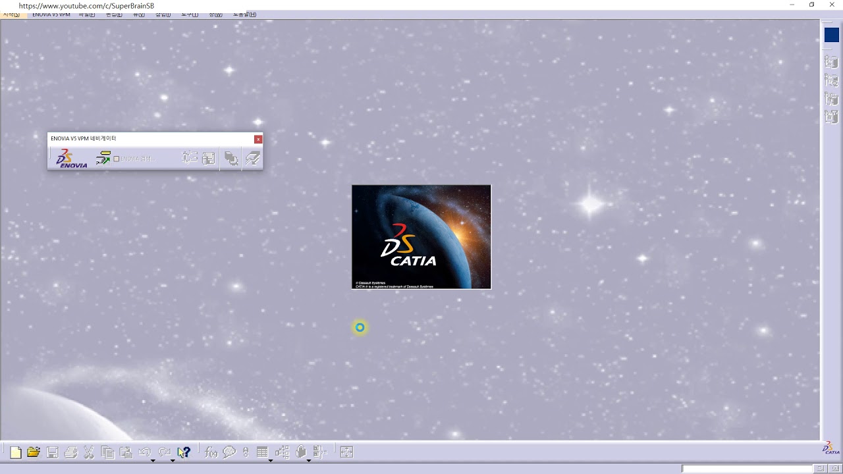Expand the Design Table dropdown arrow
The width and height of the screenshot is (843, 474).
pyautogui.click(x=270, y=461)
